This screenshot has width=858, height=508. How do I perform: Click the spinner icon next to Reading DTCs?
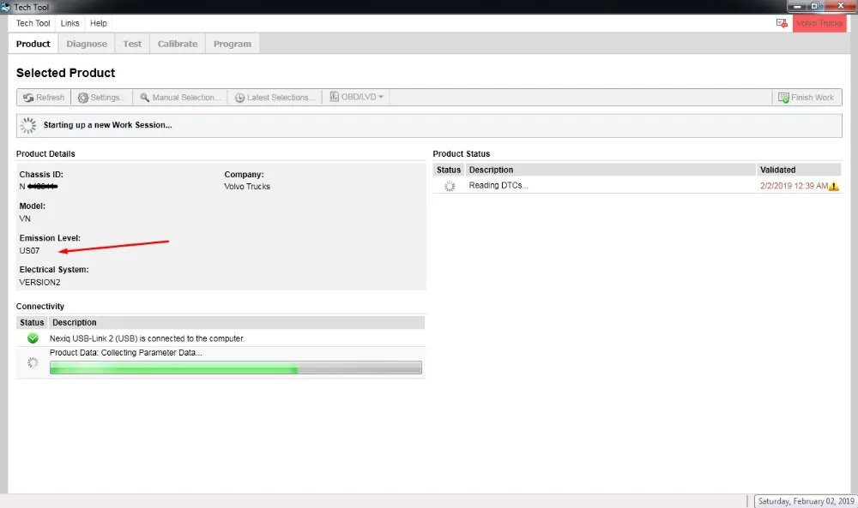click(448, 184)
